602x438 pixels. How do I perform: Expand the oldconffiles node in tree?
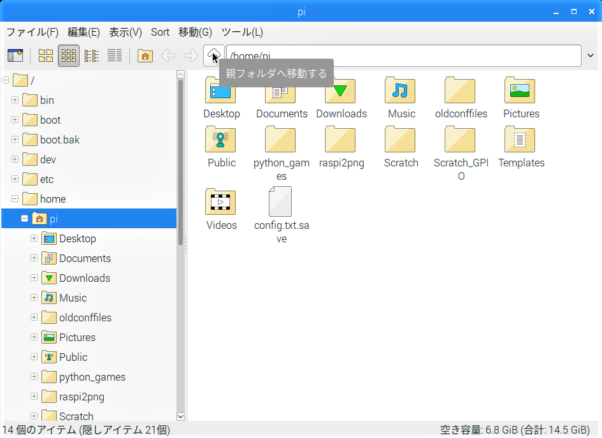click(x=34, y=318)
